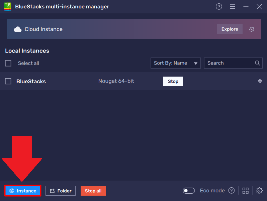Screen dimensions: 267x201
Task: Open the hamburger menu in title bar
Action: pos(233,7)
